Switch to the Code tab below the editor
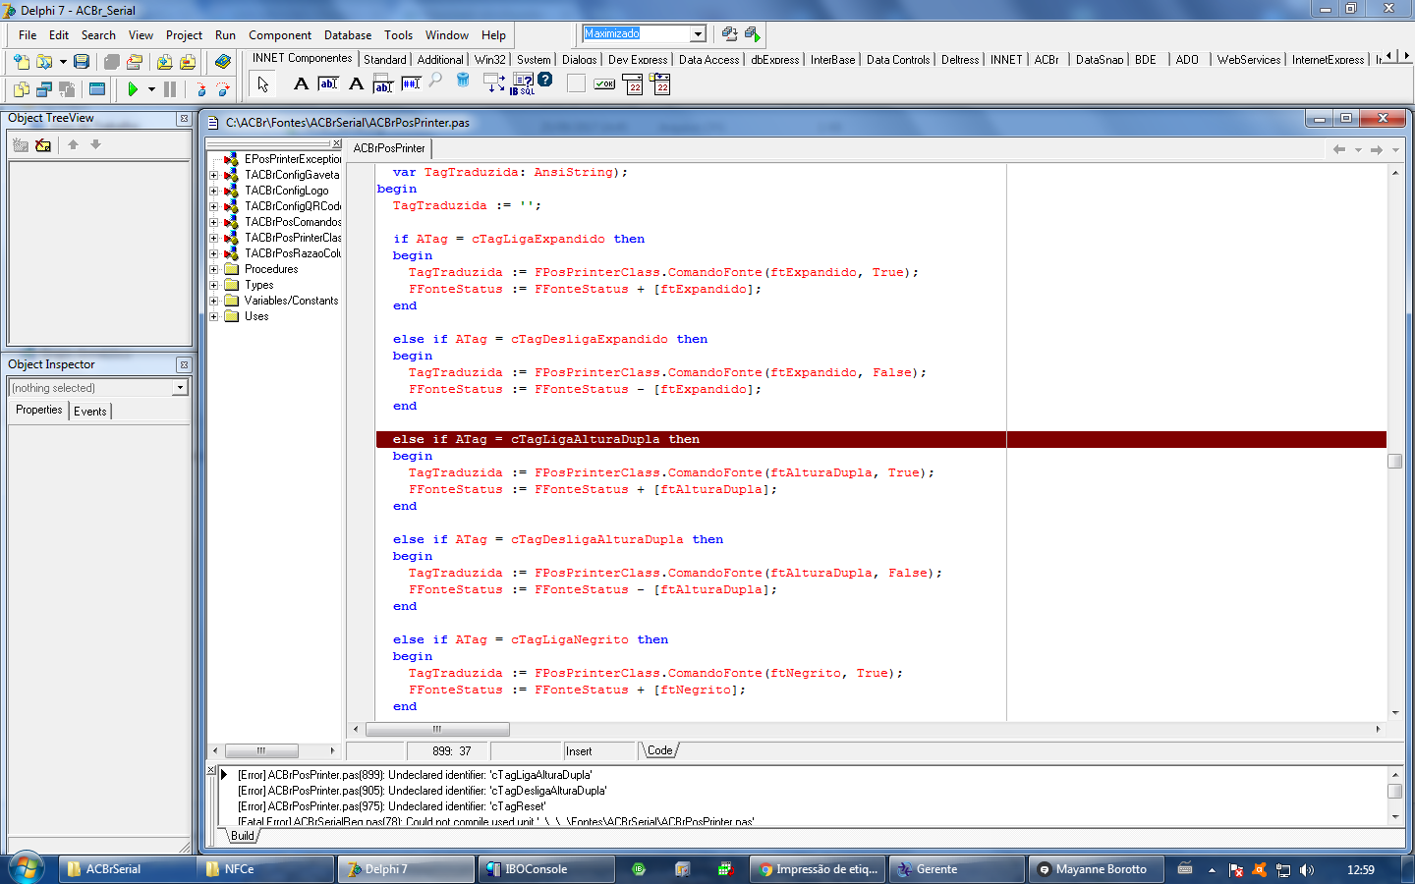This screenshot has width=1415, height=884. pyautogui.click(x=659, y=750)
